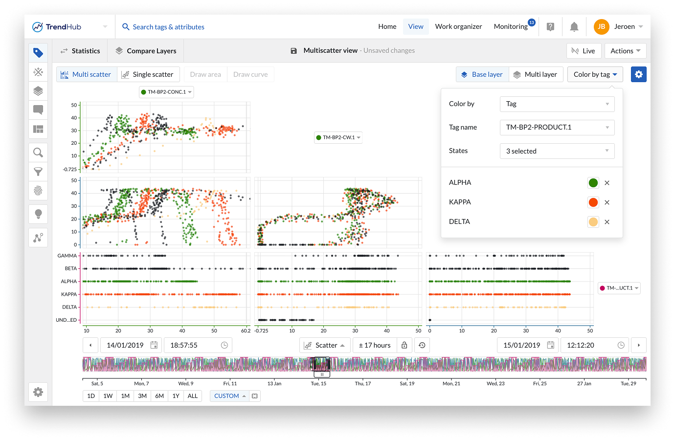
Task: Open the search magnifier in the left sidebar
Action: coord(38,153)
